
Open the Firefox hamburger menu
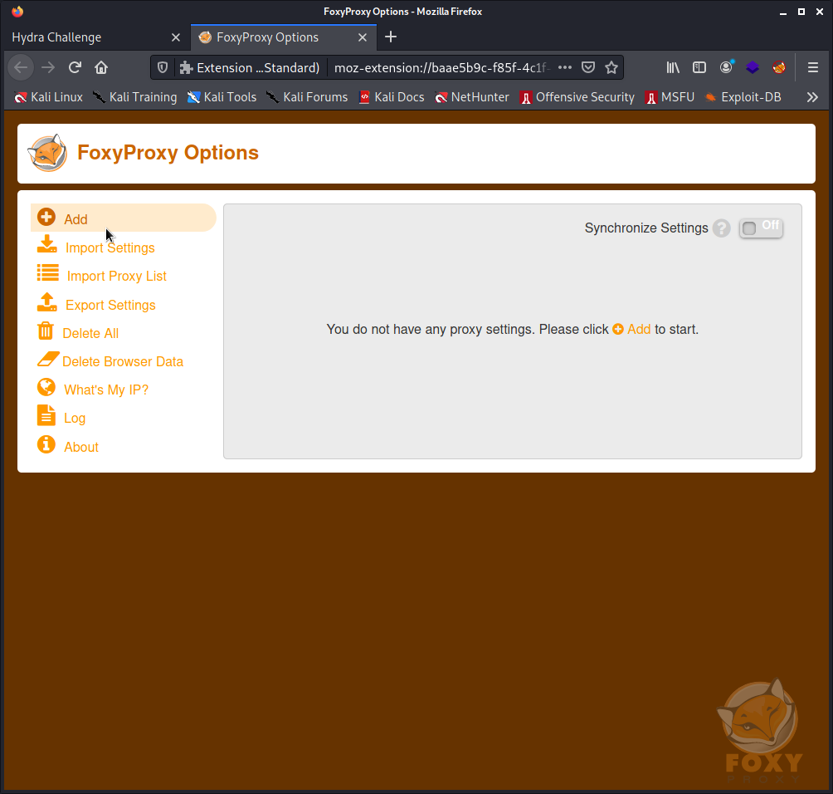pyautogui.click(x=813, y=67)
